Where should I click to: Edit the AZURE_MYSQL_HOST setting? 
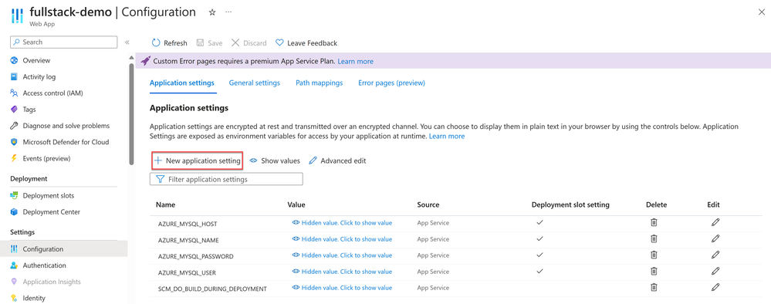pos(715,222)
